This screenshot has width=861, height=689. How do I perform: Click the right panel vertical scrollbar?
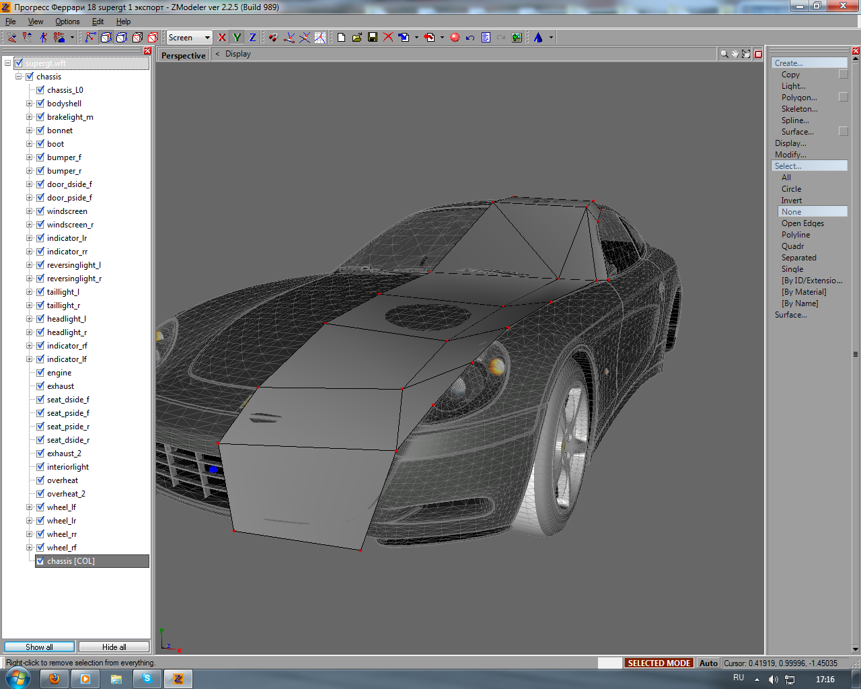point(856,354)
